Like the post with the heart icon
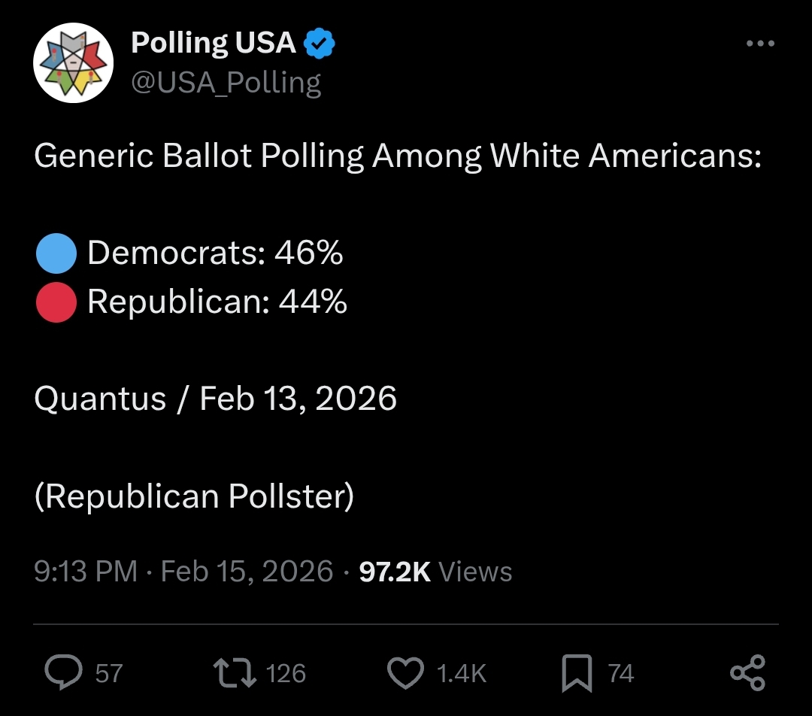This screenshot has height=716, width=812. click(x=405, y=672)
